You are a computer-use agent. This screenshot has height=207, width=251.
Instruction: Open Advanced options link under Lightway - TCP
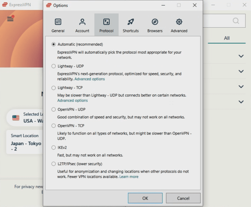(x=72, y=101)
